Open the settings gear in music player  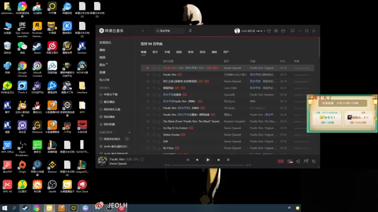point(276,31)
